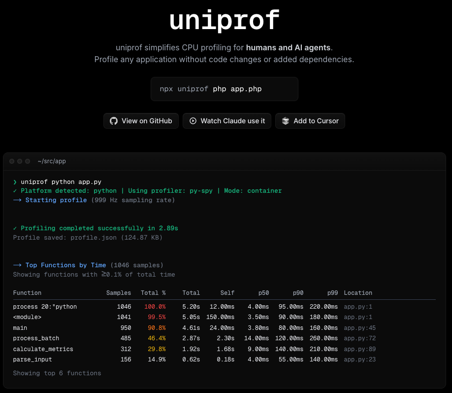This screenshot has height=393, width=452.
Task: Click the ~/src/app terminal title
Action: [x=52, y=161]
